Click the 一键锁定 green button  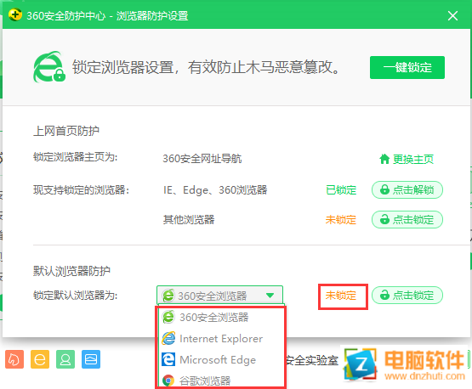point(407,67)
